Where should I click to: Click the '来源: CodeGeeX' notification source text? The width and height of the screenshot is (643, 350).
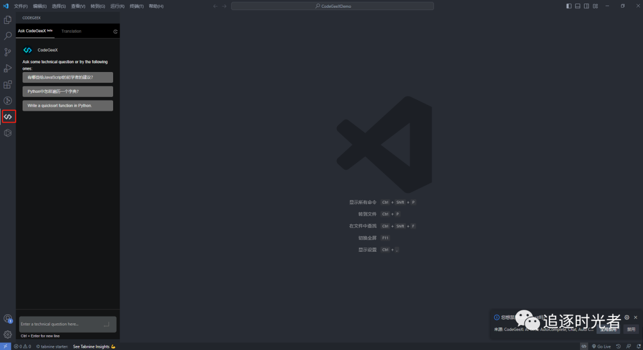click(544, 330)
